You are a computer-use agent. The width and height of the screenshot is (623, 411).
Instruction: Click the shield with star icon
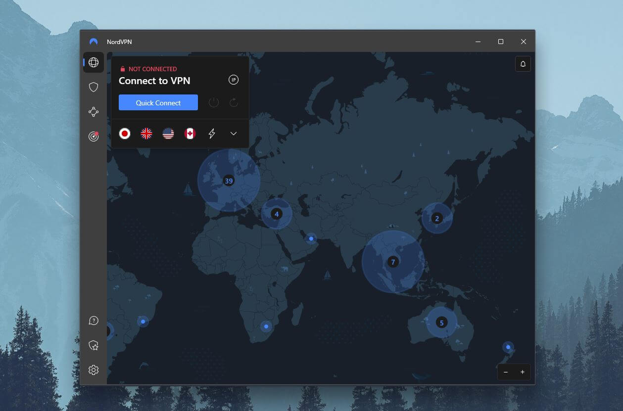94,345
